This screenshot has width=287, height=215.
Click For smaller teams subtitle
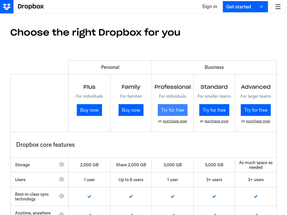coord(214,96)
